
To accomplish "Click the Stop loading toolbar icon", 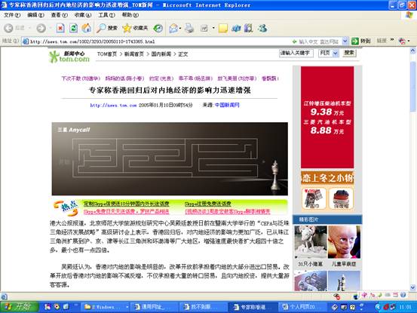I will (x=60, y=28).
